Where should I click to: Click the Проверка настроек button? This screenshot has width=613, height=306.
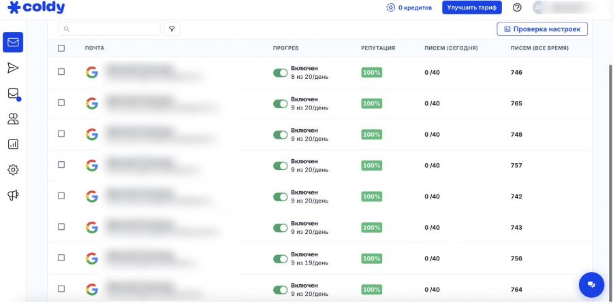coord(542,29)
